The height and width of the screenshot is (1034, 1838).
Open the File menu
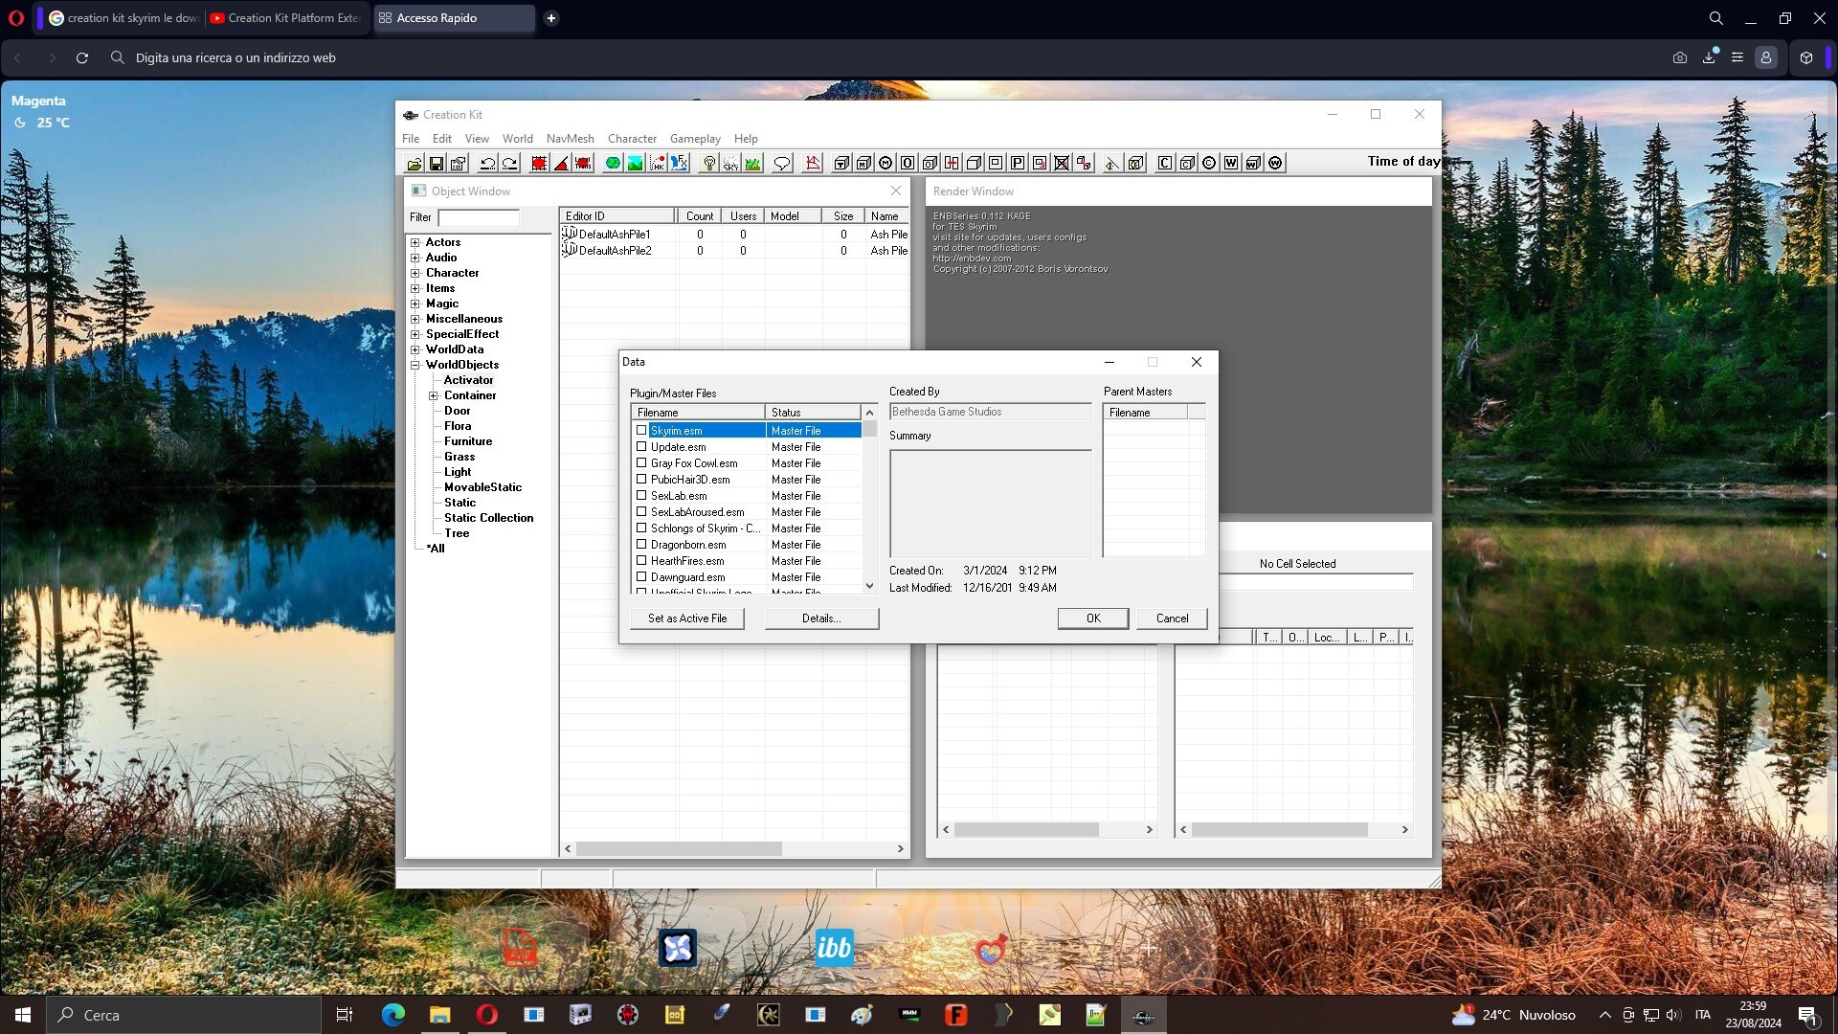[x=411, y=139]
